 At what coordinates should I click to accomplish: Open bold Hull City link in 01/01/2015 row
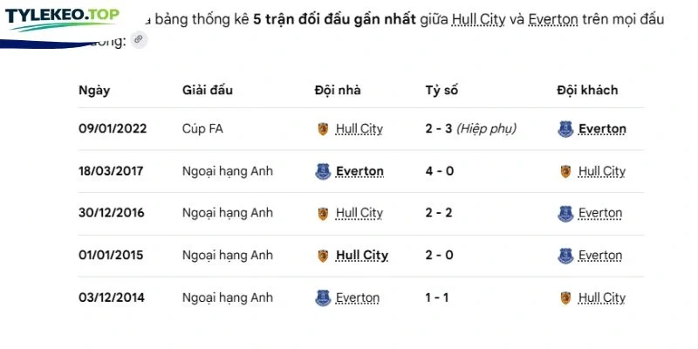pyautogui.click(x=362, y=256)
